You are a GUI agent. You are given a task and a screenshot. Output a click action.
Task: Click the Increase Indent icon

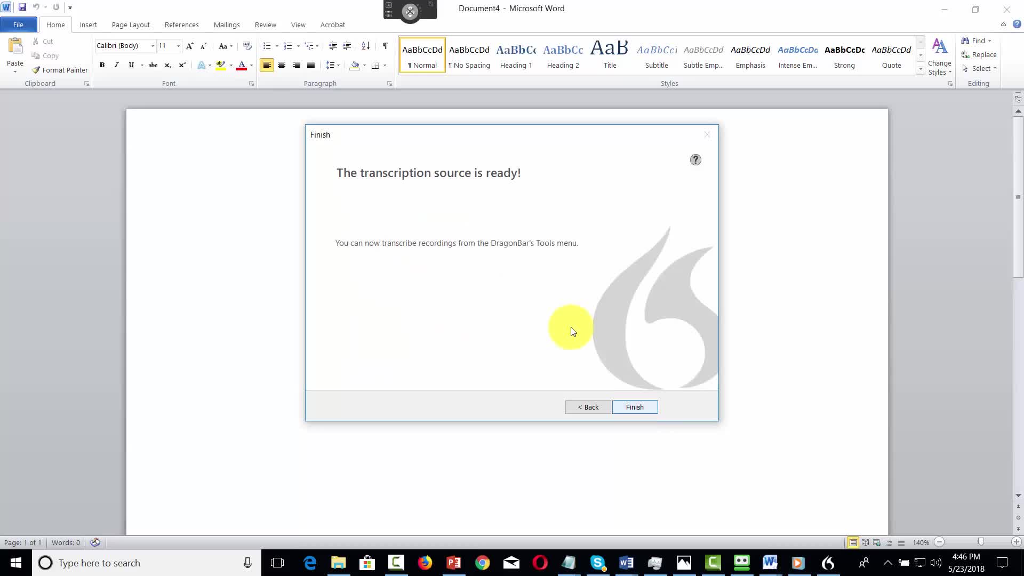tap(347, 46)
